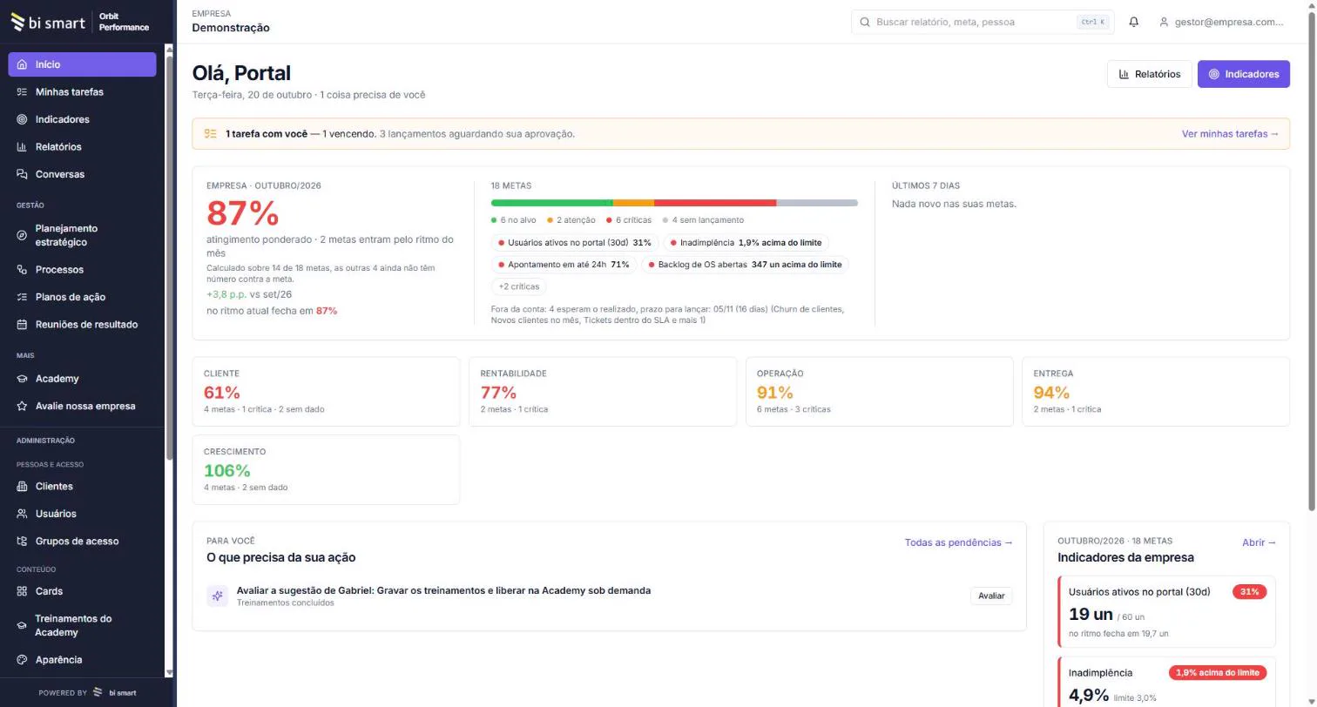Click the Conversas chat bubble icon

pyautogui.click(x=23, y=174)
